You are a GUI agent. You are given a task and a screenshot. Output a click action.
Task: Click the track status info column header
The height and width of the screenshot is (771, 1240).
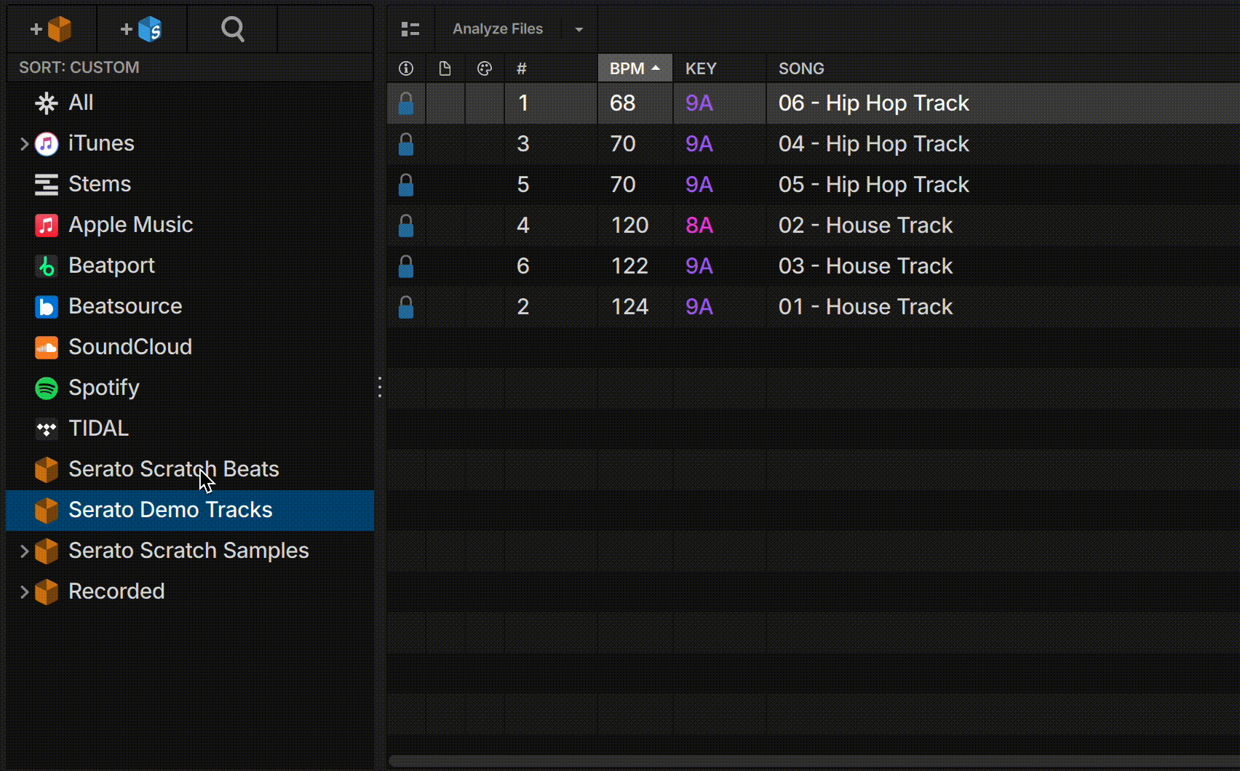click(406, 68)
